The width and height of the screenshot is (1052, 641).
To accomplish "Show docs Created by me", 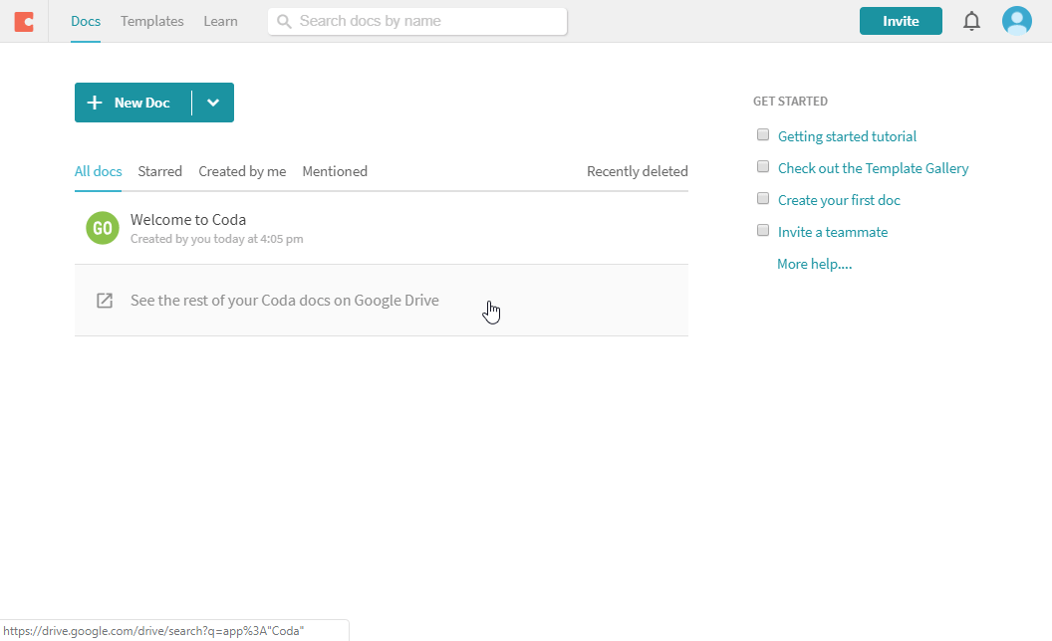I will pyautogui.click(x=242, y=171).
